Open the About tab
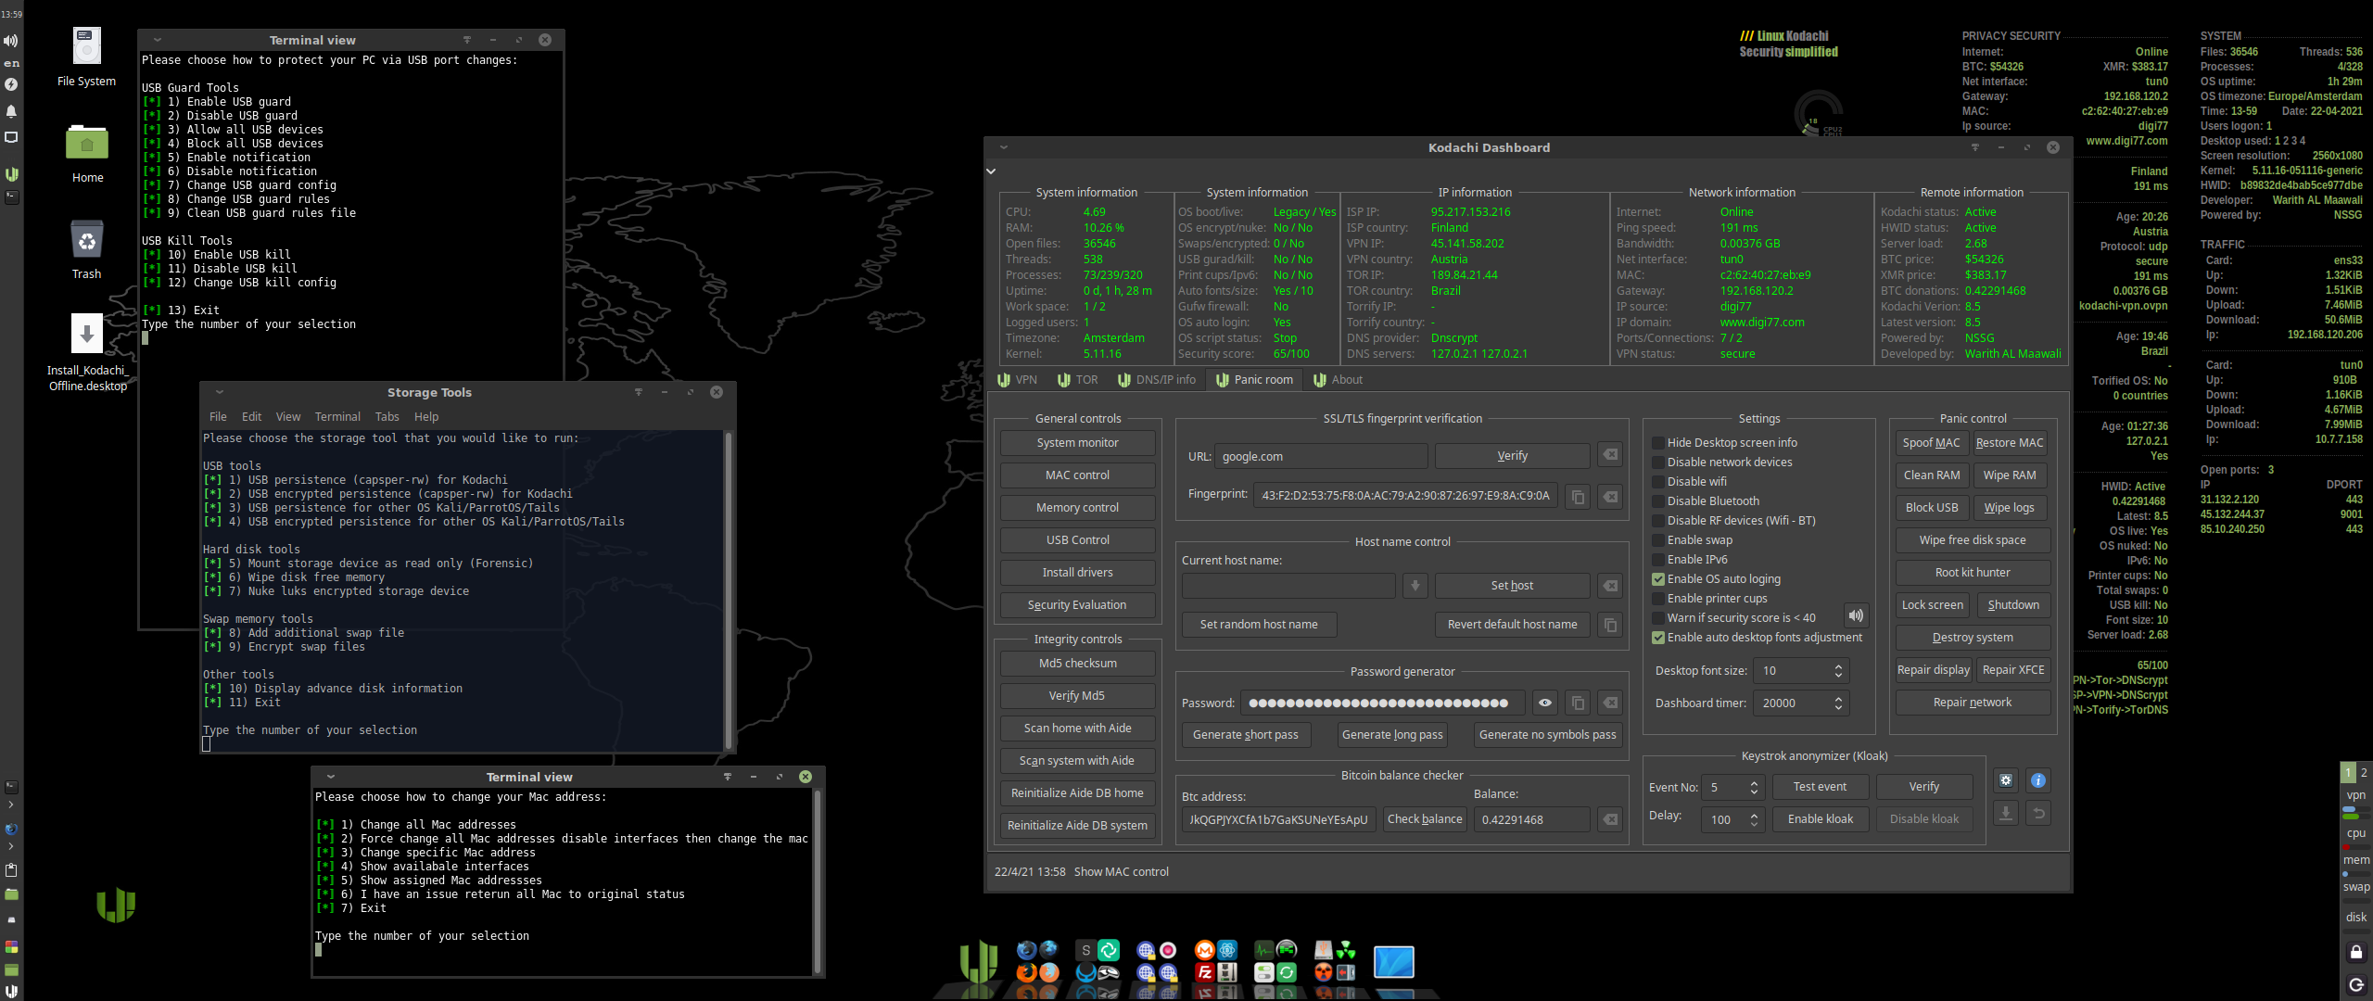The image size is (2373, 1001). coord(1338,380)
